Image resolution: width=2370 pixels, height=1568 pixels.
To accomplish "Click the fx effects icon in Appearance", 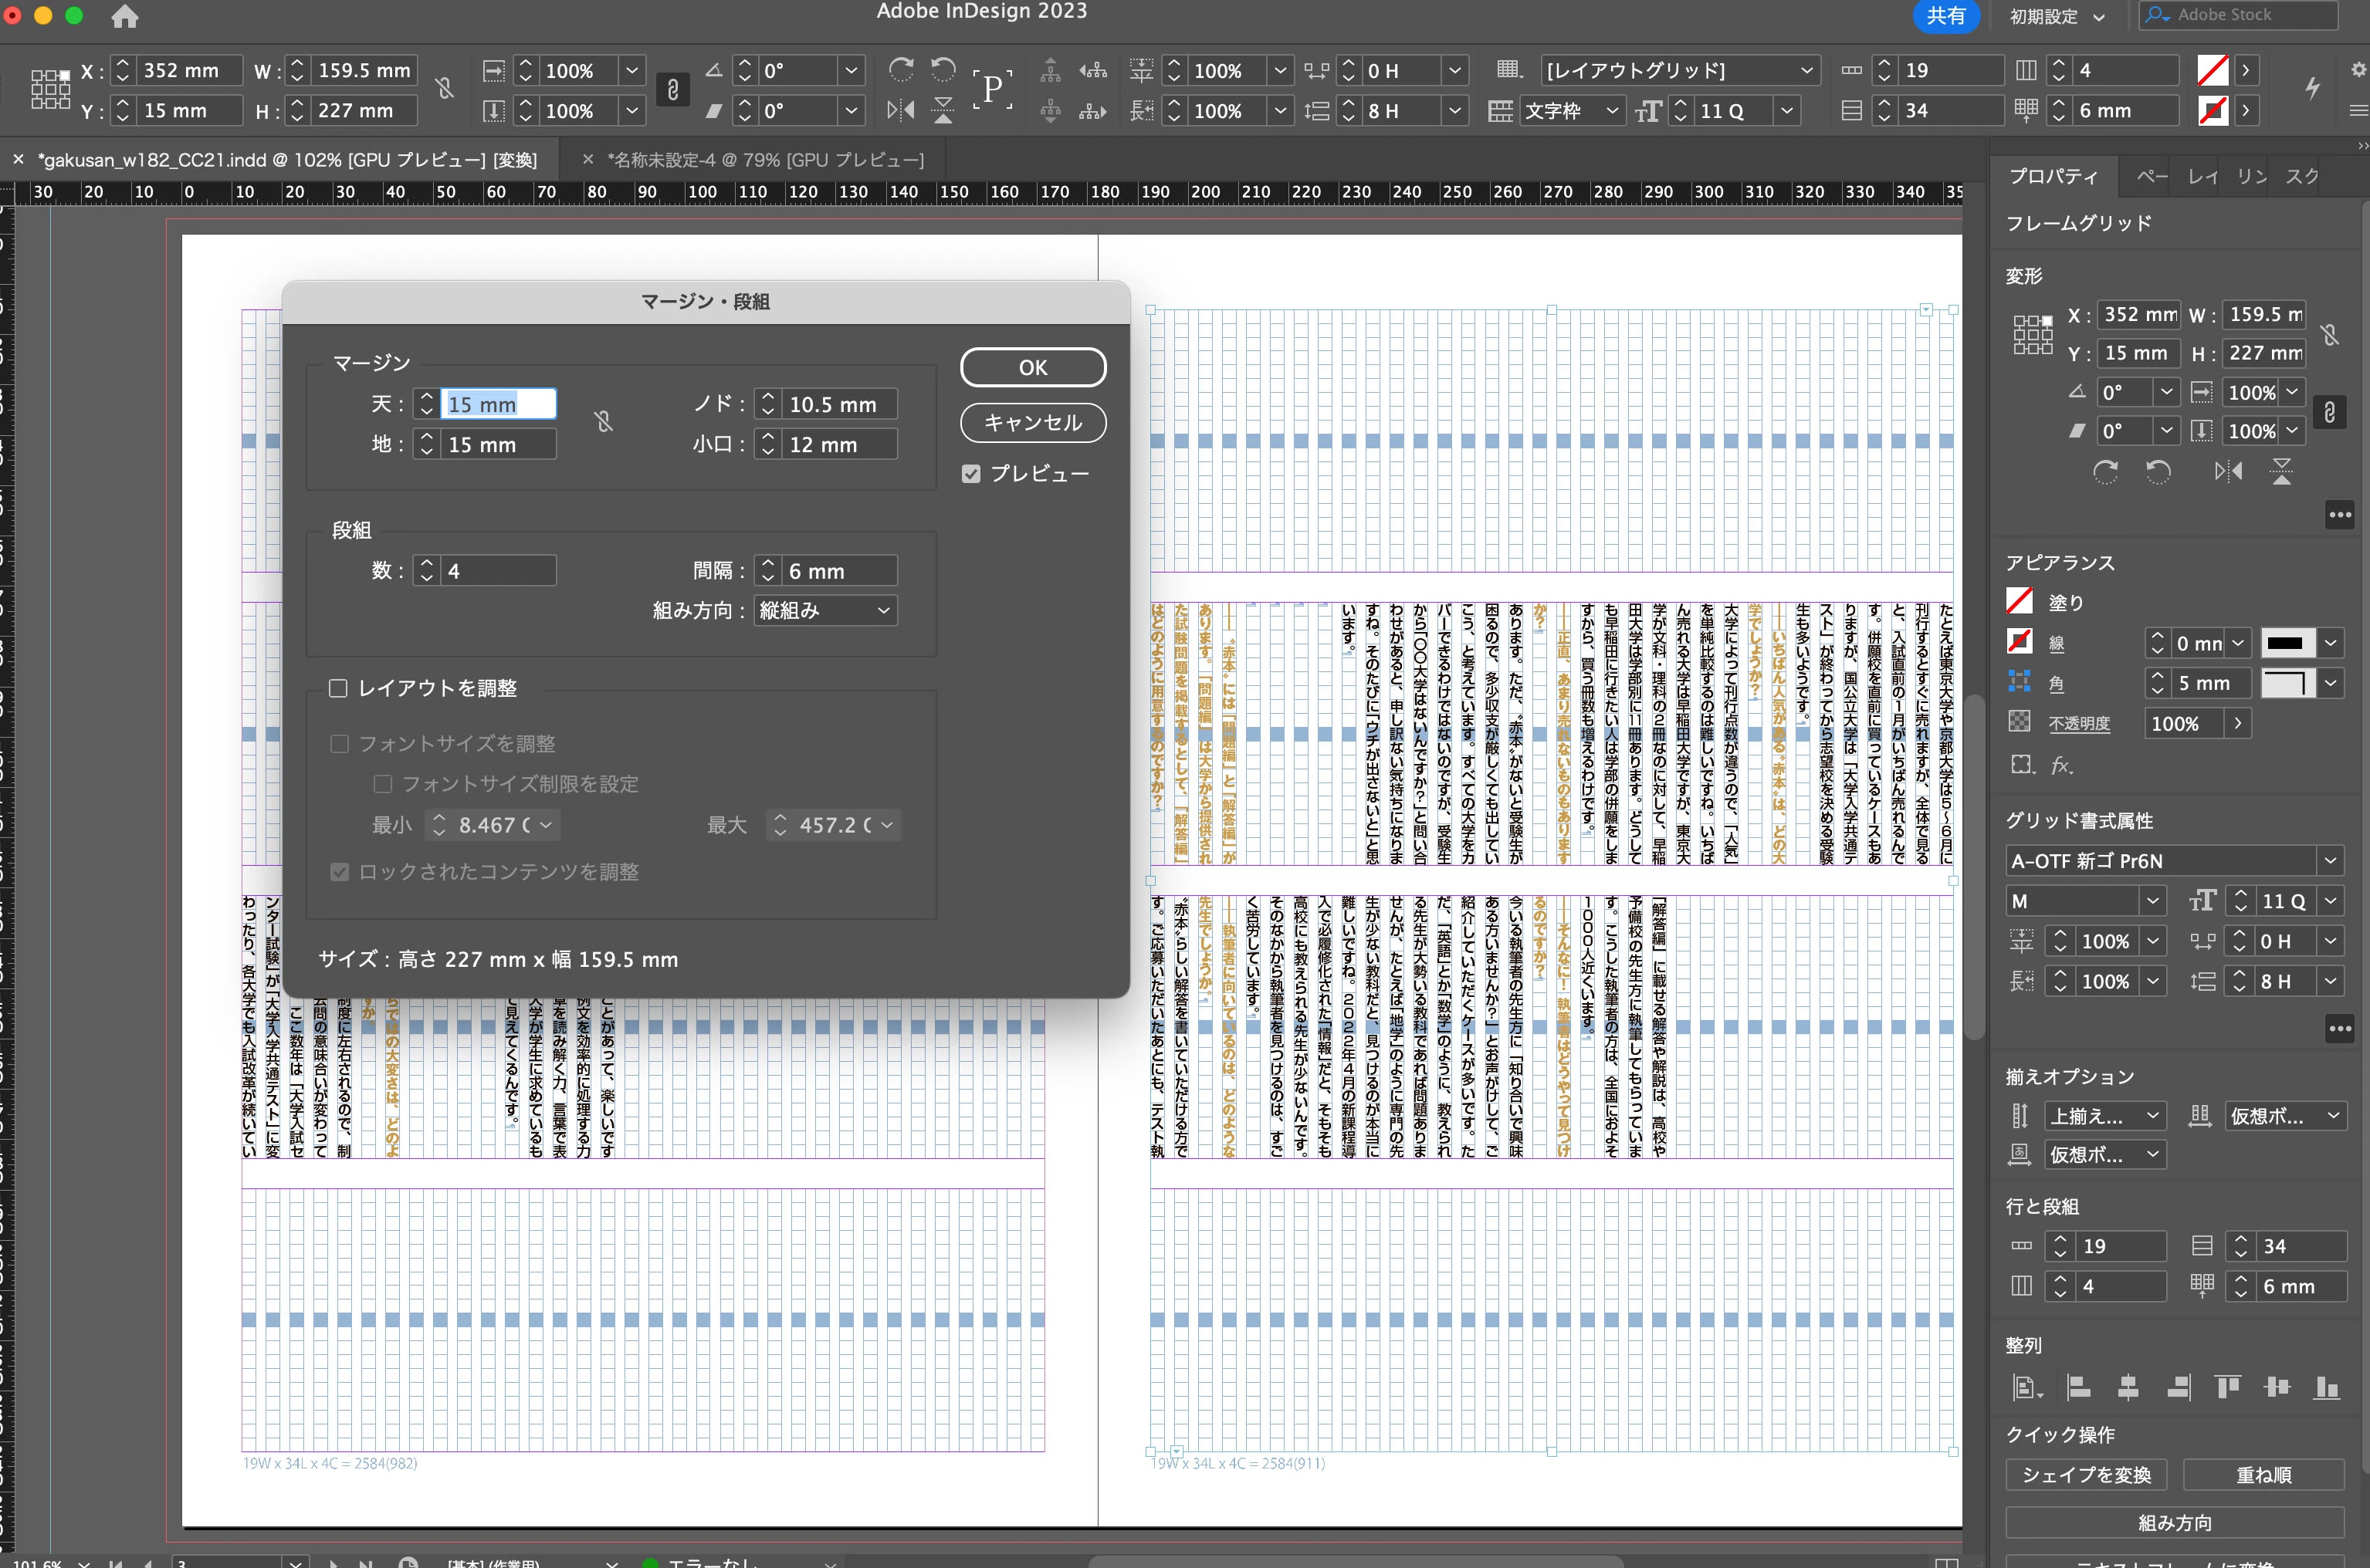I will [2061, 765].
